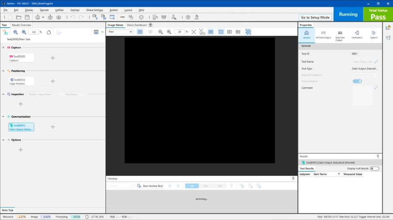Viewport: 393px width, 220px height.
Task: Pin the Filmstrip panel
Action: [x=293, y=179]
